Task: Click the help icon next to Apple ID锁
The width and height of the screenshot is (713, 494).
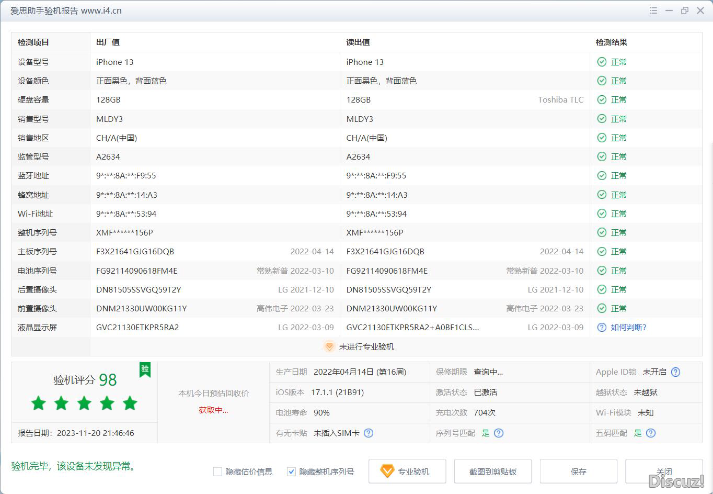Action: pyautogui.click(x=675, y=372)
